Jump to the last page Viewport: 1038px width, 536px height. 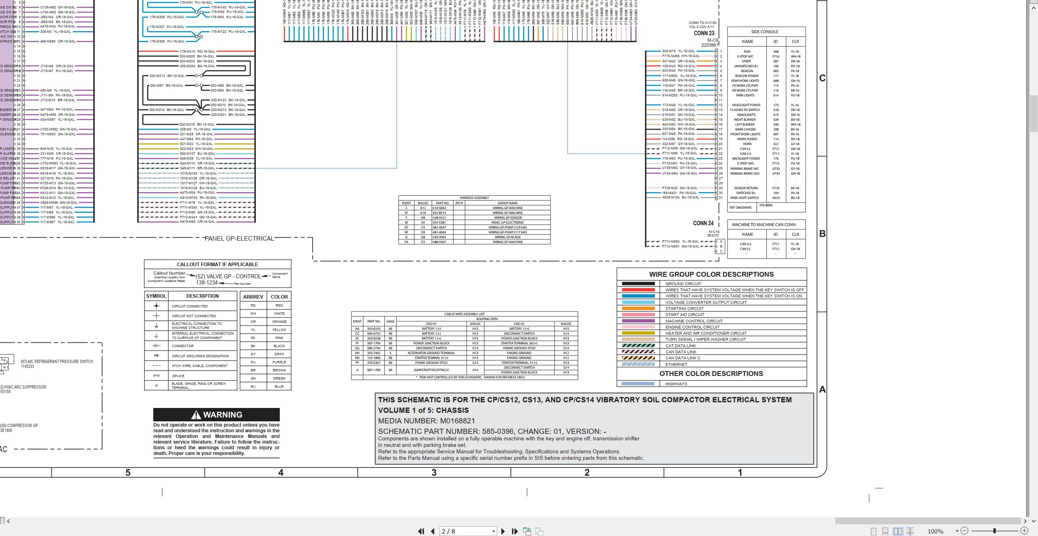(515, 531)
